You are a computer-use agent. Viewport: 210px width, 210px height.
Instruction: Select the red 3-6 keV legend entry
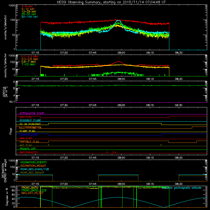[x=27, y=6]
